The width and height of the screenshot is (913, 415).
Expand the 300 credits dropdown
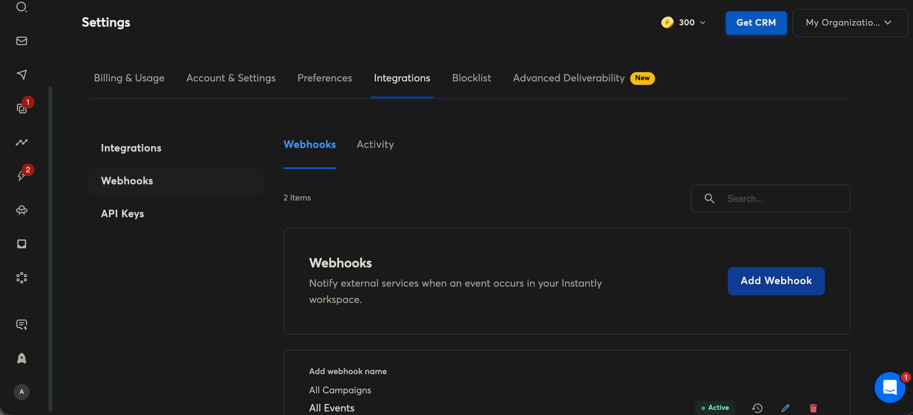684,23
